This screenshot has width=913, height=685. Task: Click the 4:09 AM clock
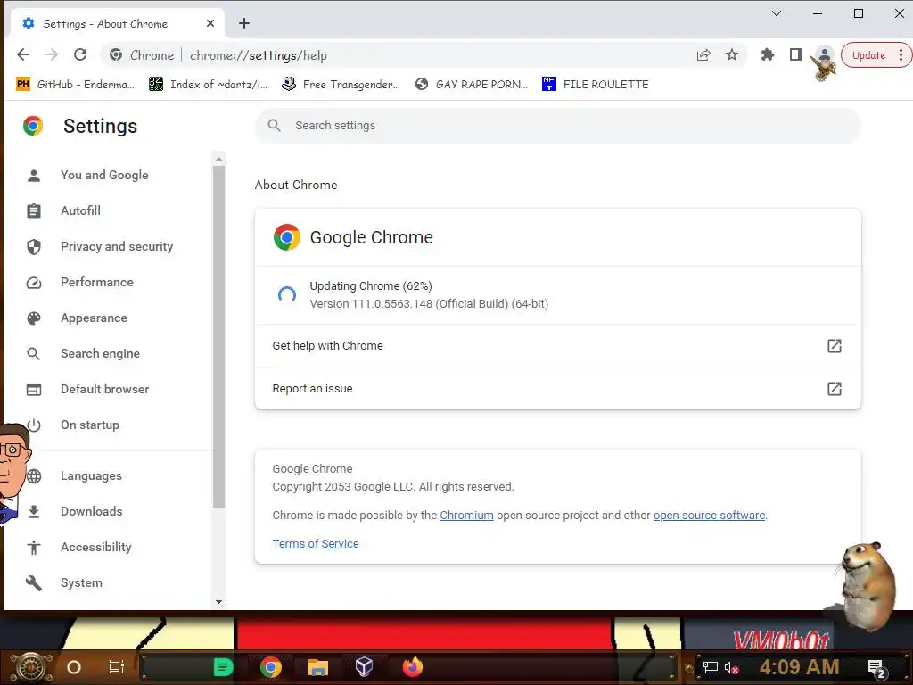point(799,667)
